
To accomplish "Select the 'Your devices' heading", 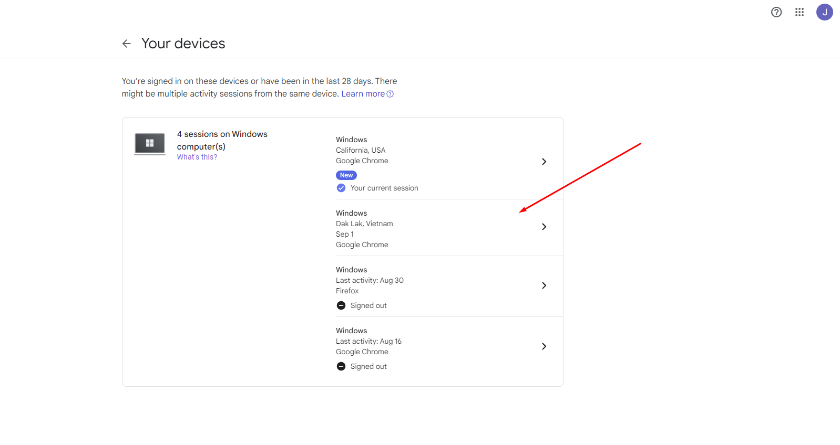I will 183,44.
